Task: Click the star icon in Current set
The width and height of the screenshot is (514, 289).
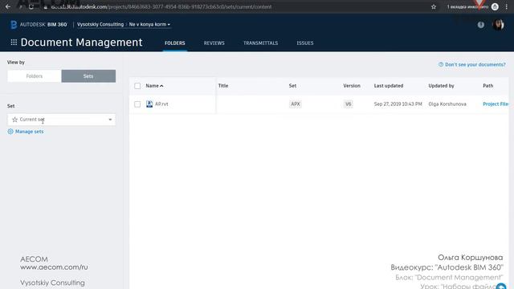Action: (14, 120)
